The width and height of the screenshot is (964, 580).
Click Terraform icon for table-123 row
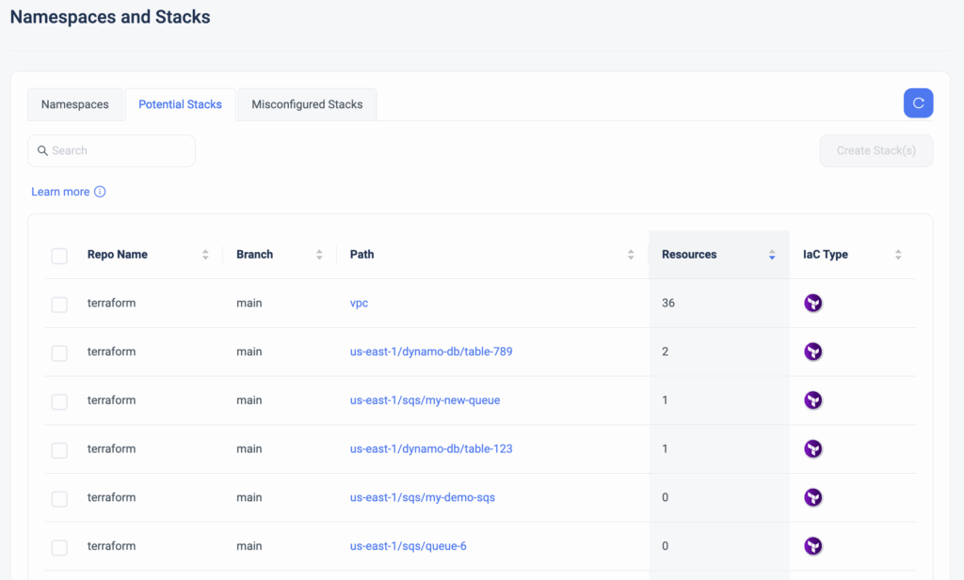[813, 449]
